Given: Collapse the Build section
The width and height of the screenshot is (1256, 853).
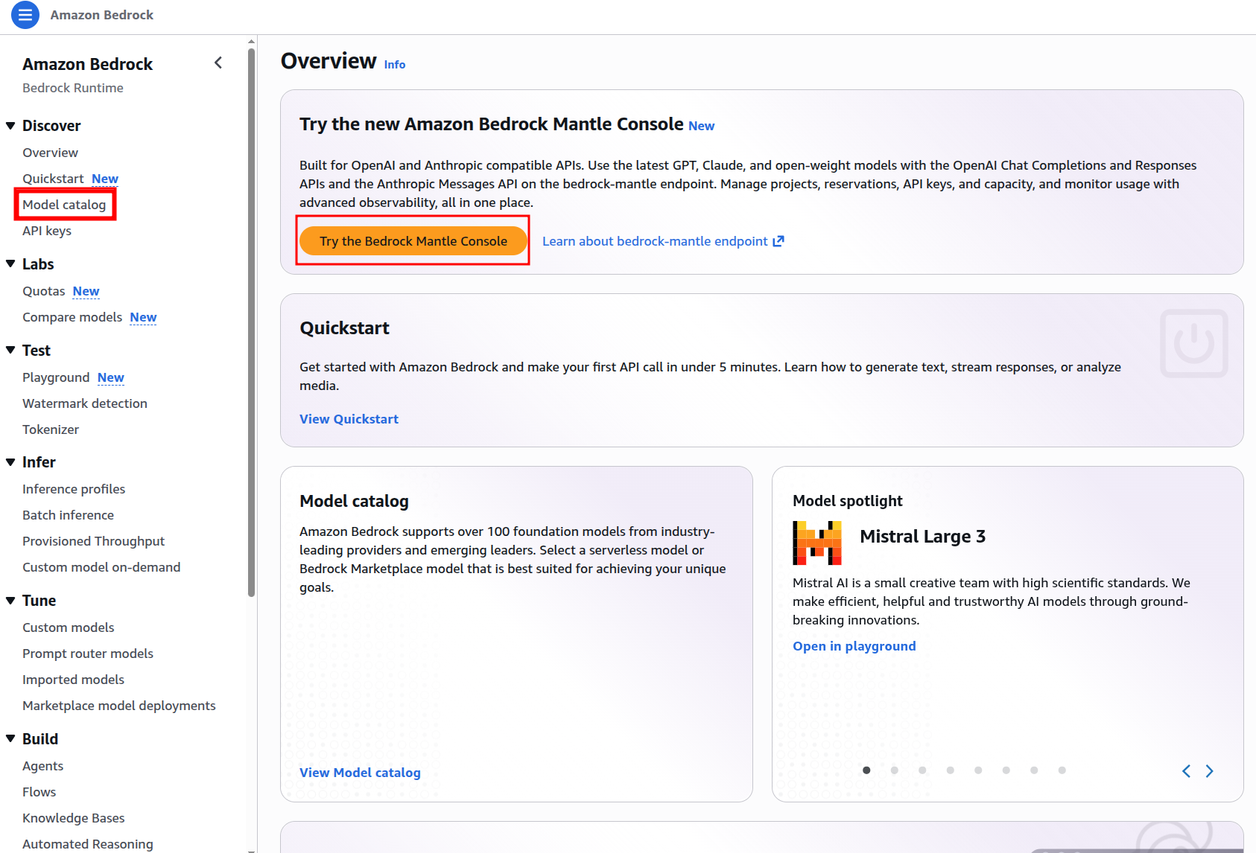Looking at the screenshot, I should point(10,739).
